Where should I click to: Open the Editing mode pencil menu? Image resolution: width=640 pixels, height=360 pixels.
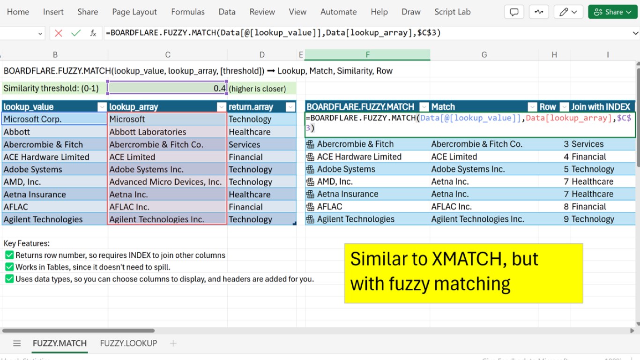pyautogui.click(x=568, y=12)
